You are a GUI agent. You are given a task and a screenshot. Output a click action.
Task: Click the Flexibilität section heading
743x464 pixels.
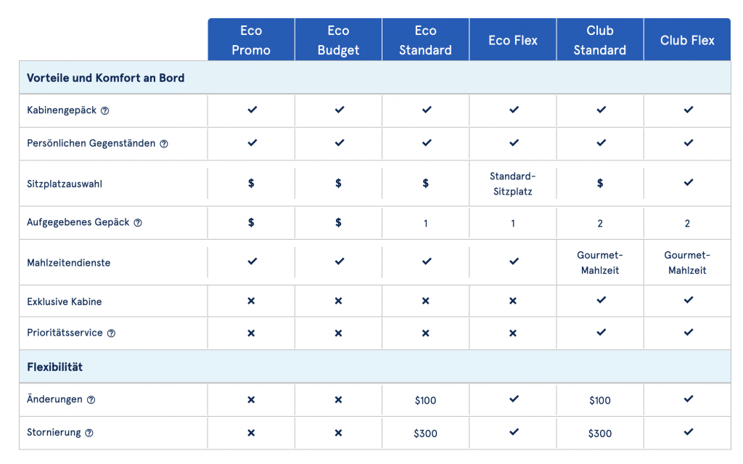55,367
